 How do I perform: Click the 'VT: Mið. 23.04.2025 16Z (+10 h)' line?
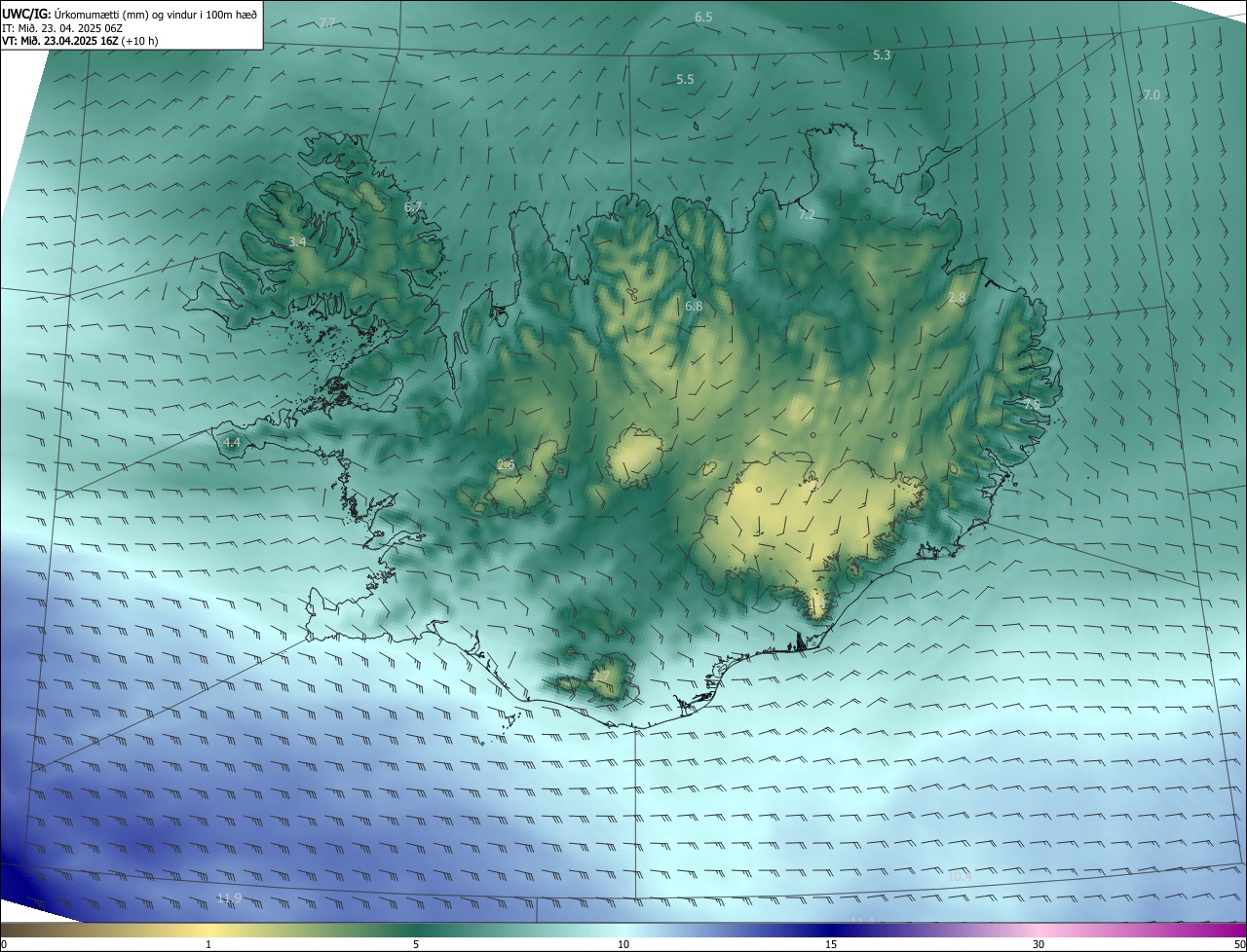tap(81, 42)
